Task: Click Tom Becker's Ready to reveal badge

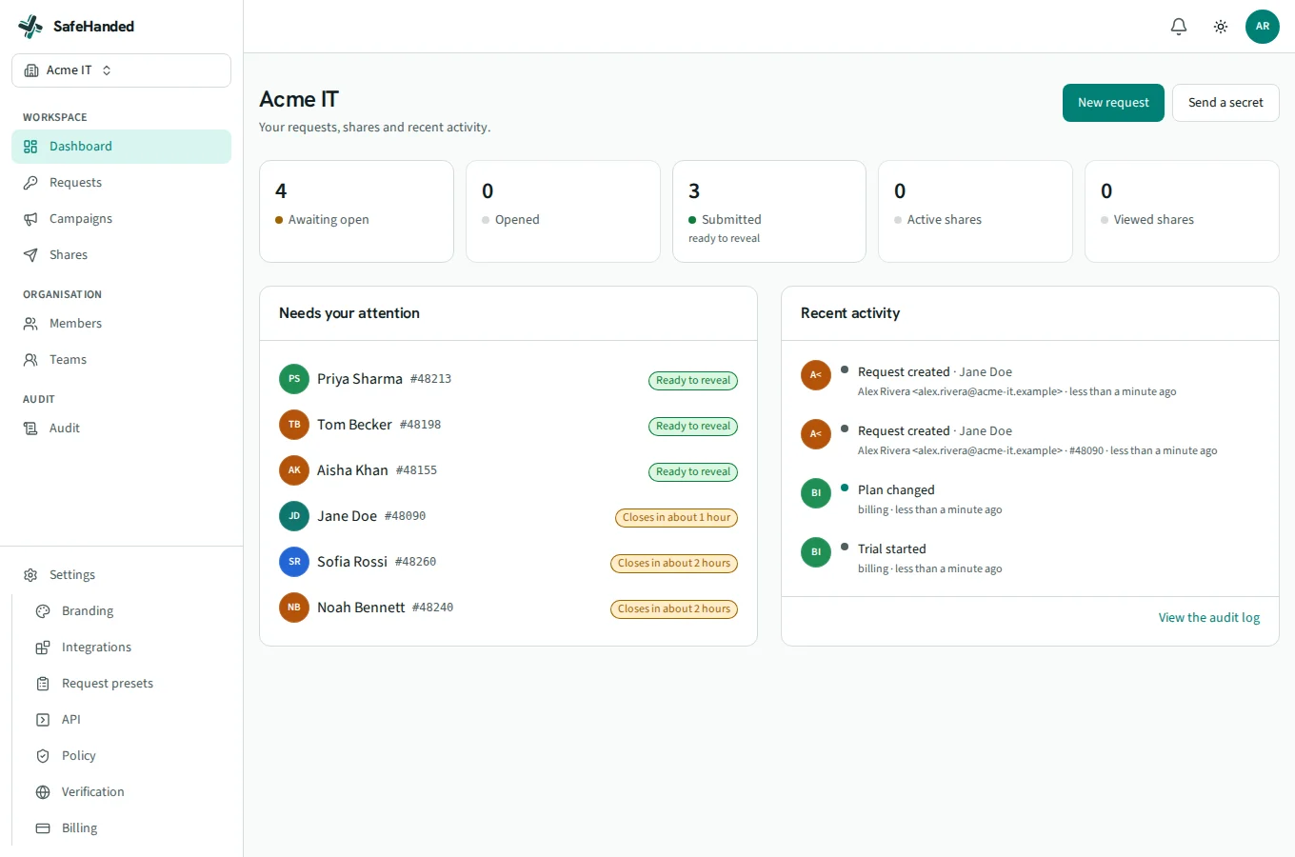Action: coord(693,427)
